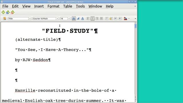Viewport: 183px width, 103px height.
Task: Click scrollbar down arrow
Action: pyautogui.click(x=136, y=95)
